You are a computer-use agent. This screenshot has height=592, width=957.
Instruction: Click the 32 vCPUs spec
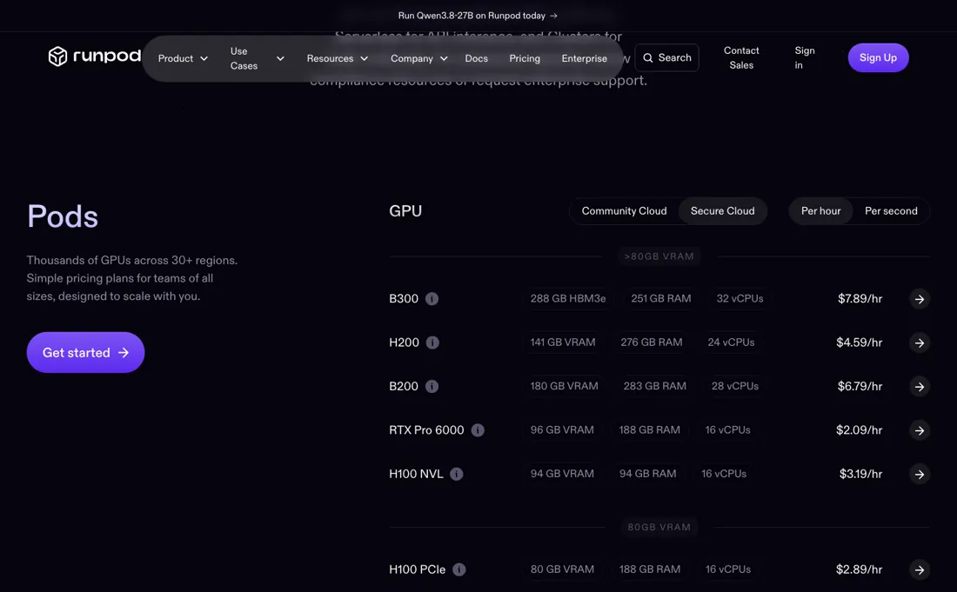point(739,299)
